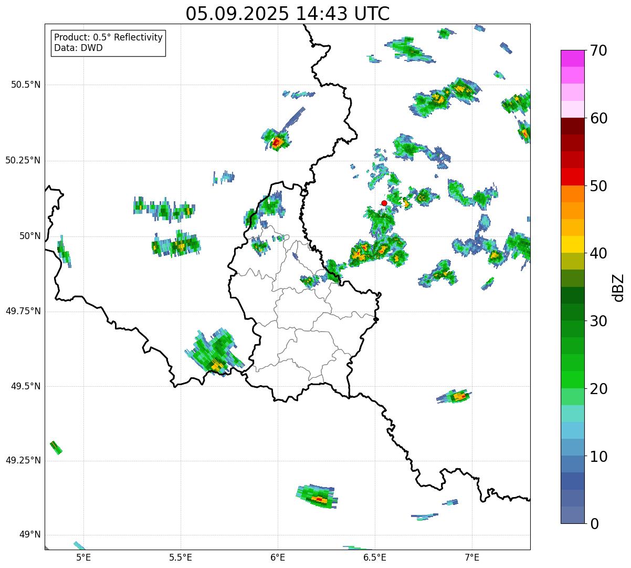Click the "Data: DWD" label
This screenshot has height=568, width=631.
(79, 48)
